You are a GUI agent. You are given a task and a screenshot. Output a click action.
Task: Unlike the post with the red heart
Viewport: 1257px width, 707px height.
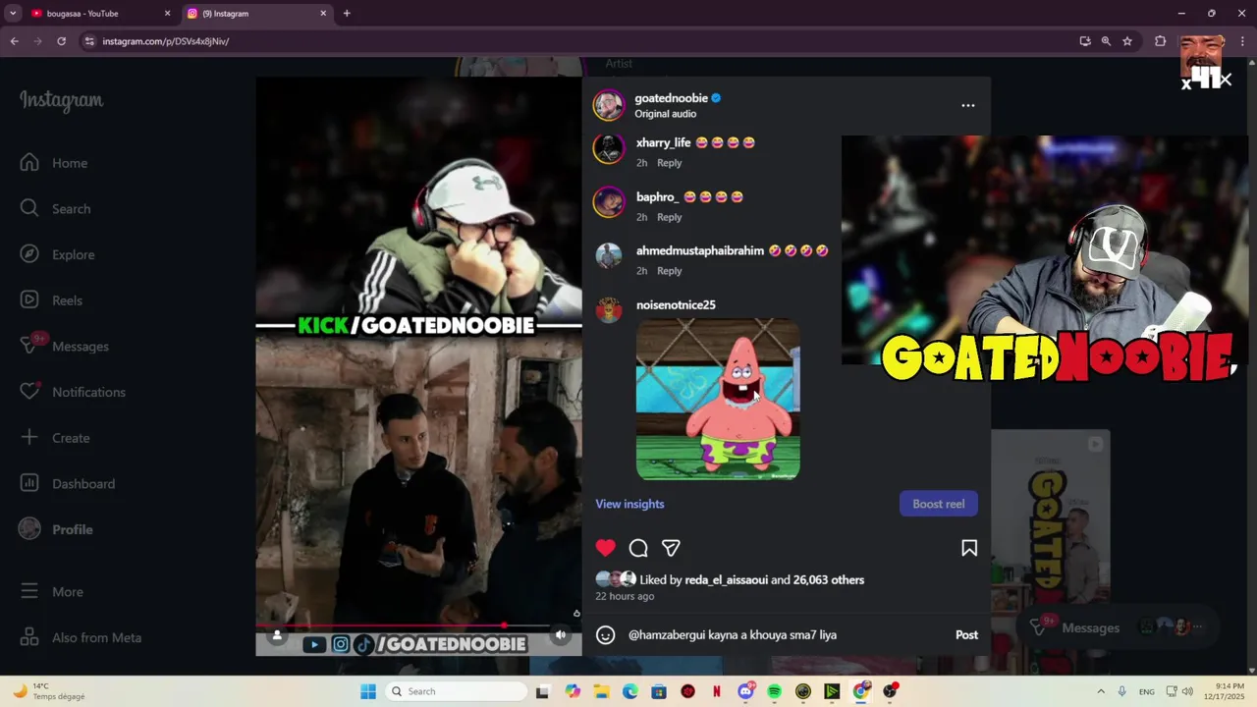[x=606, y=548]
